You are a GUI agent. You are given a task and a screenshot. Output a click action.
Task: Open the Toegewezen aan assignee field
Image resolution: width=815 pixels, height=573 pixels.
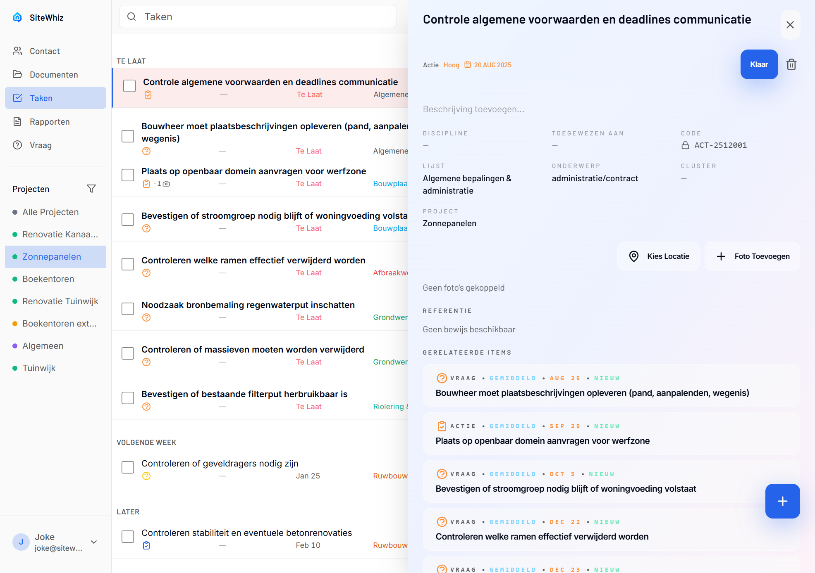tap(555, 145)
